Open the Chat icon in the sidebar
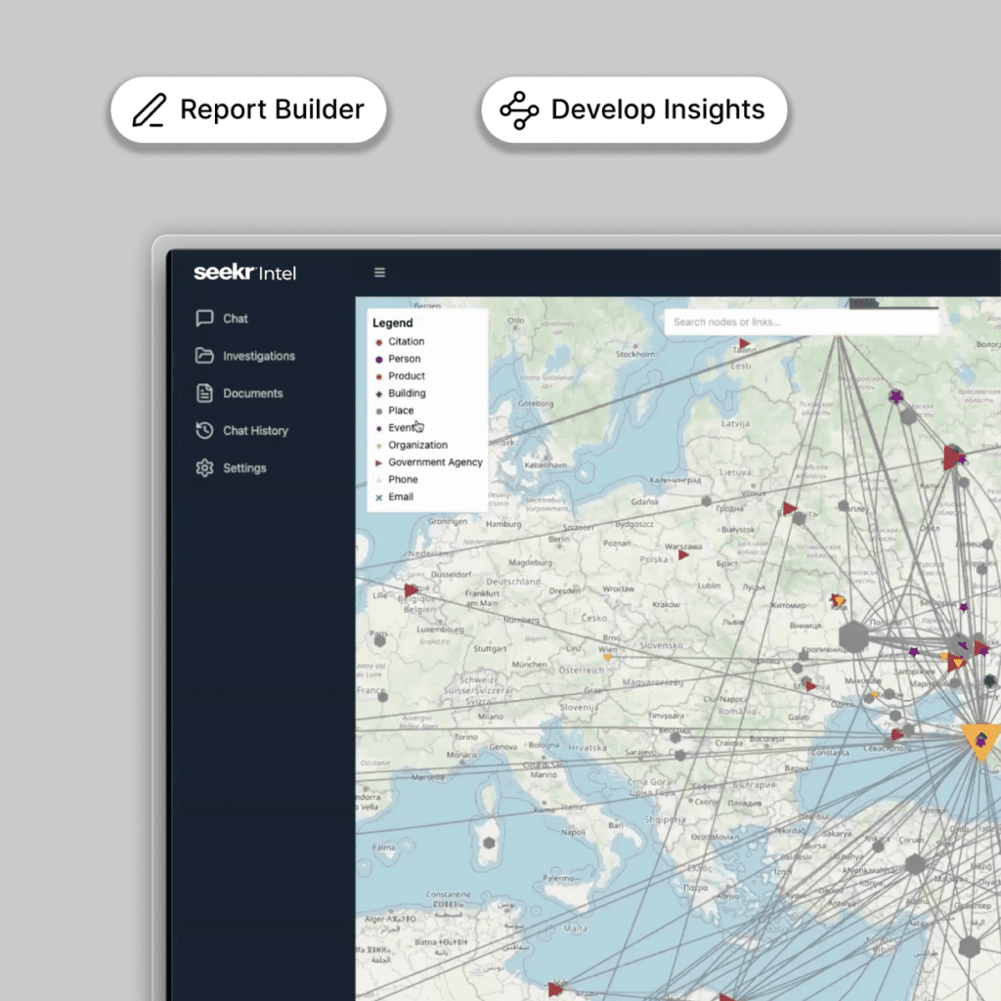This screenshot has height=1001, width=1001. pos(205,318)
